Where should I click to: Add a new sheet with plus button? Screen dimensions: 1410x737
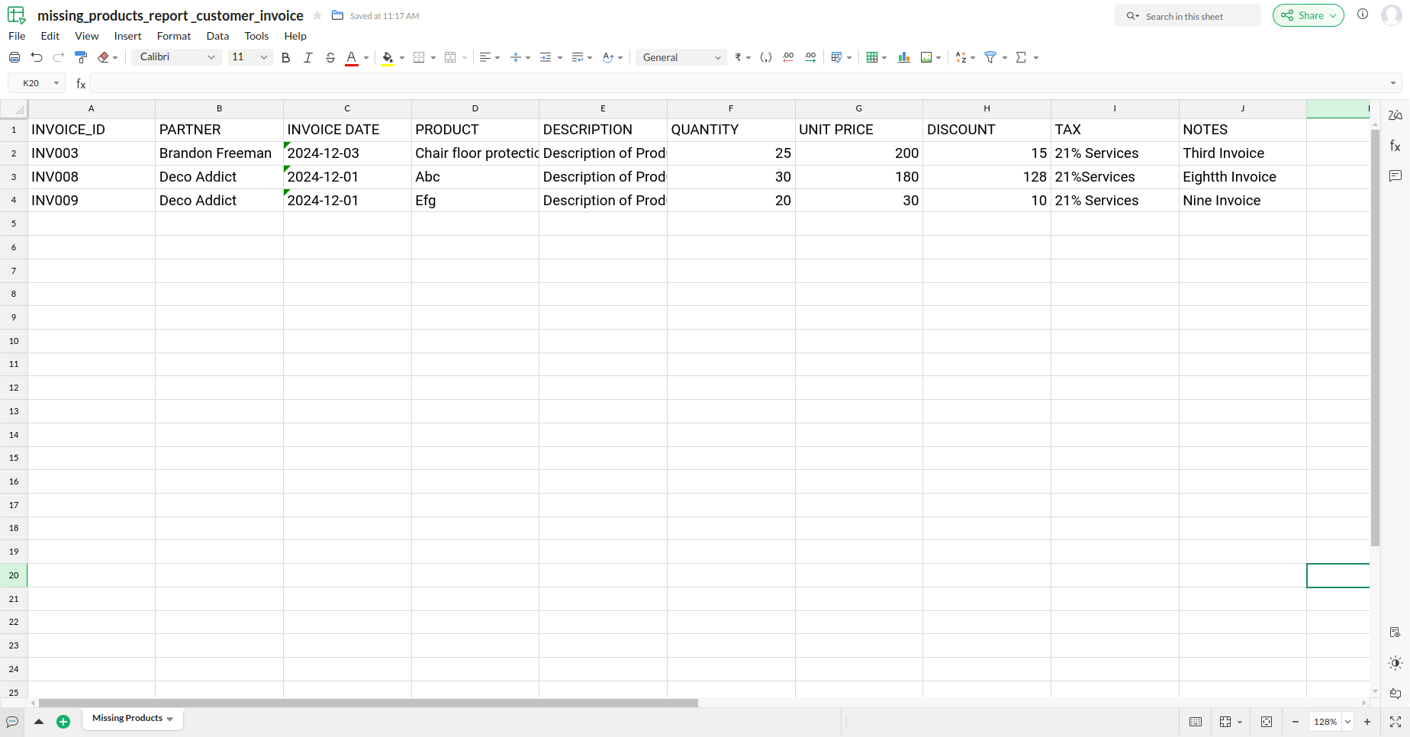tap(63, 722)
